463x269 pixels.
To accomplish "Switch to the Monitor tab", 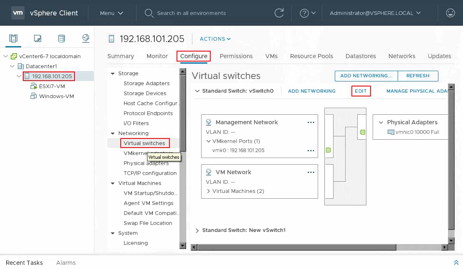I will (157, 56).
